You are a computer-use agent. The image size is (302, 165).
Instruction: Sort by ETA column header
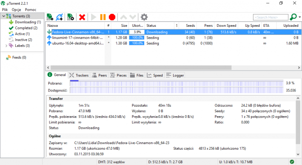269,26
